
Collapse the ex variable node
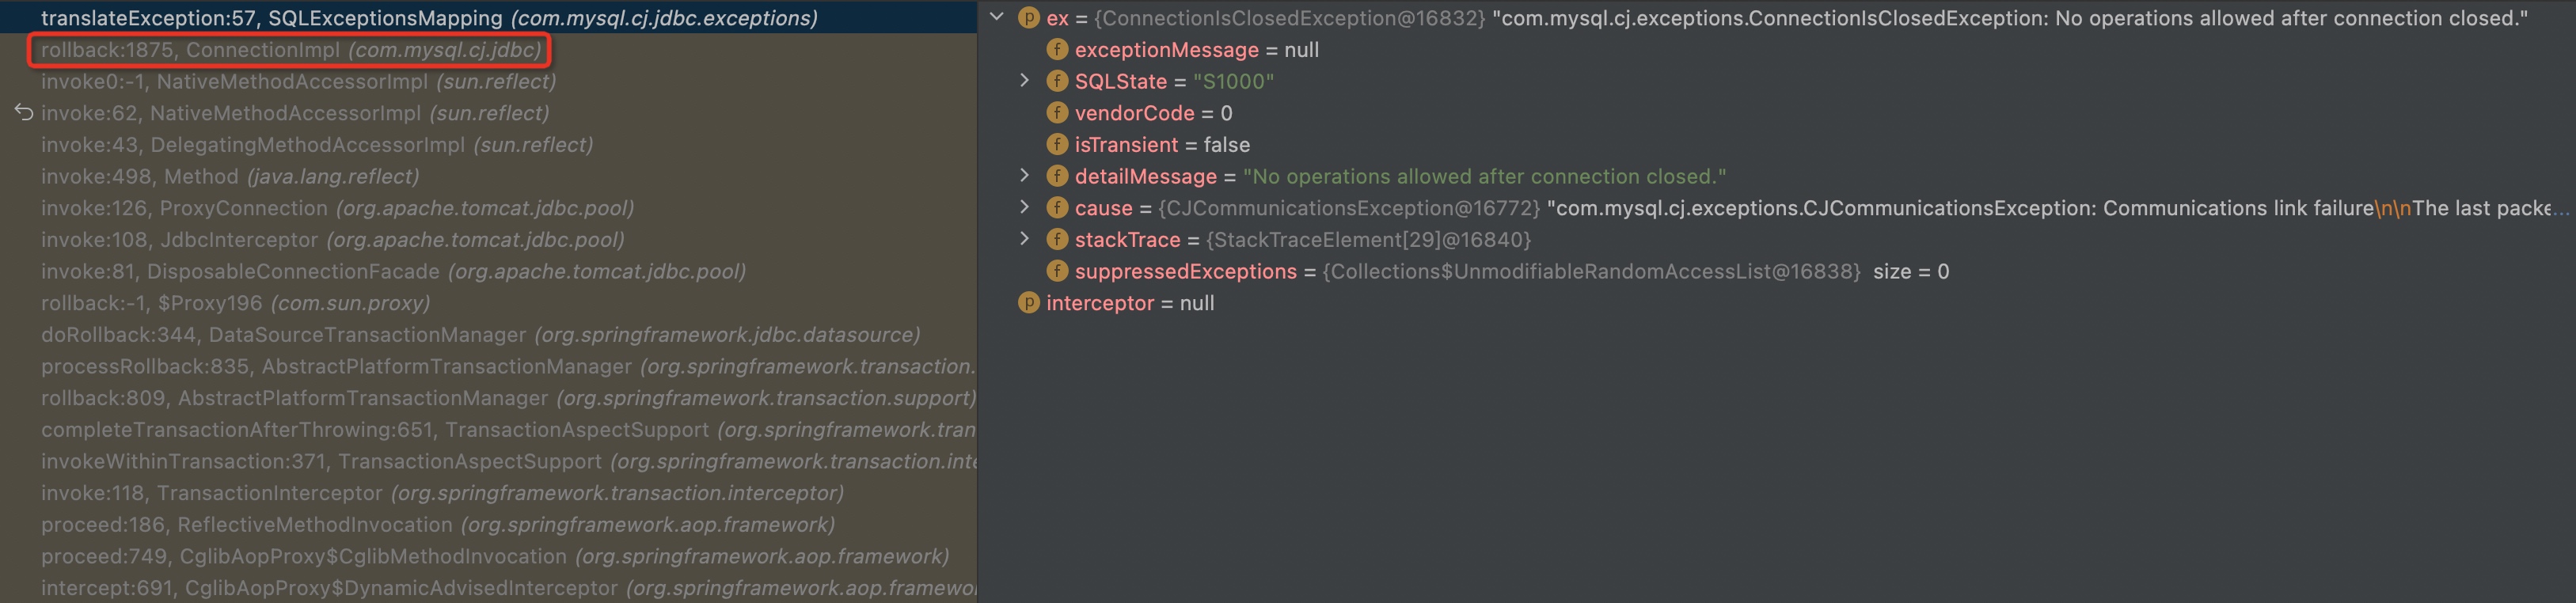point(997,17)
